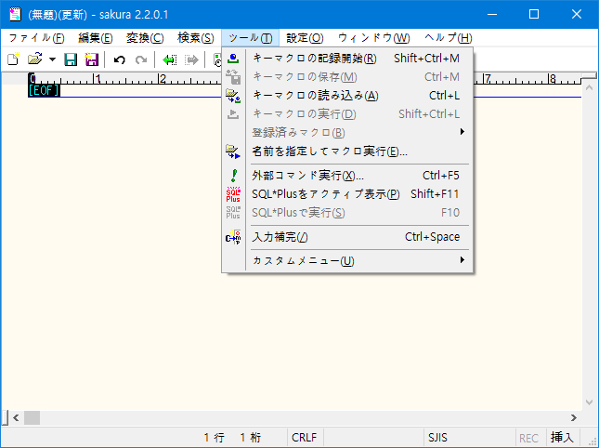Image resolution: width=599 pixels, height=448 pixels.
Task: Click the grey SQL Plus icon
Action: coord(233,213)
